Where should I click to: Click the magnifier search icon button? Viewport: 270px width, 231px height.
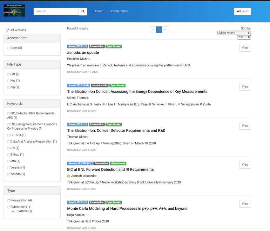tap(83, 11)
